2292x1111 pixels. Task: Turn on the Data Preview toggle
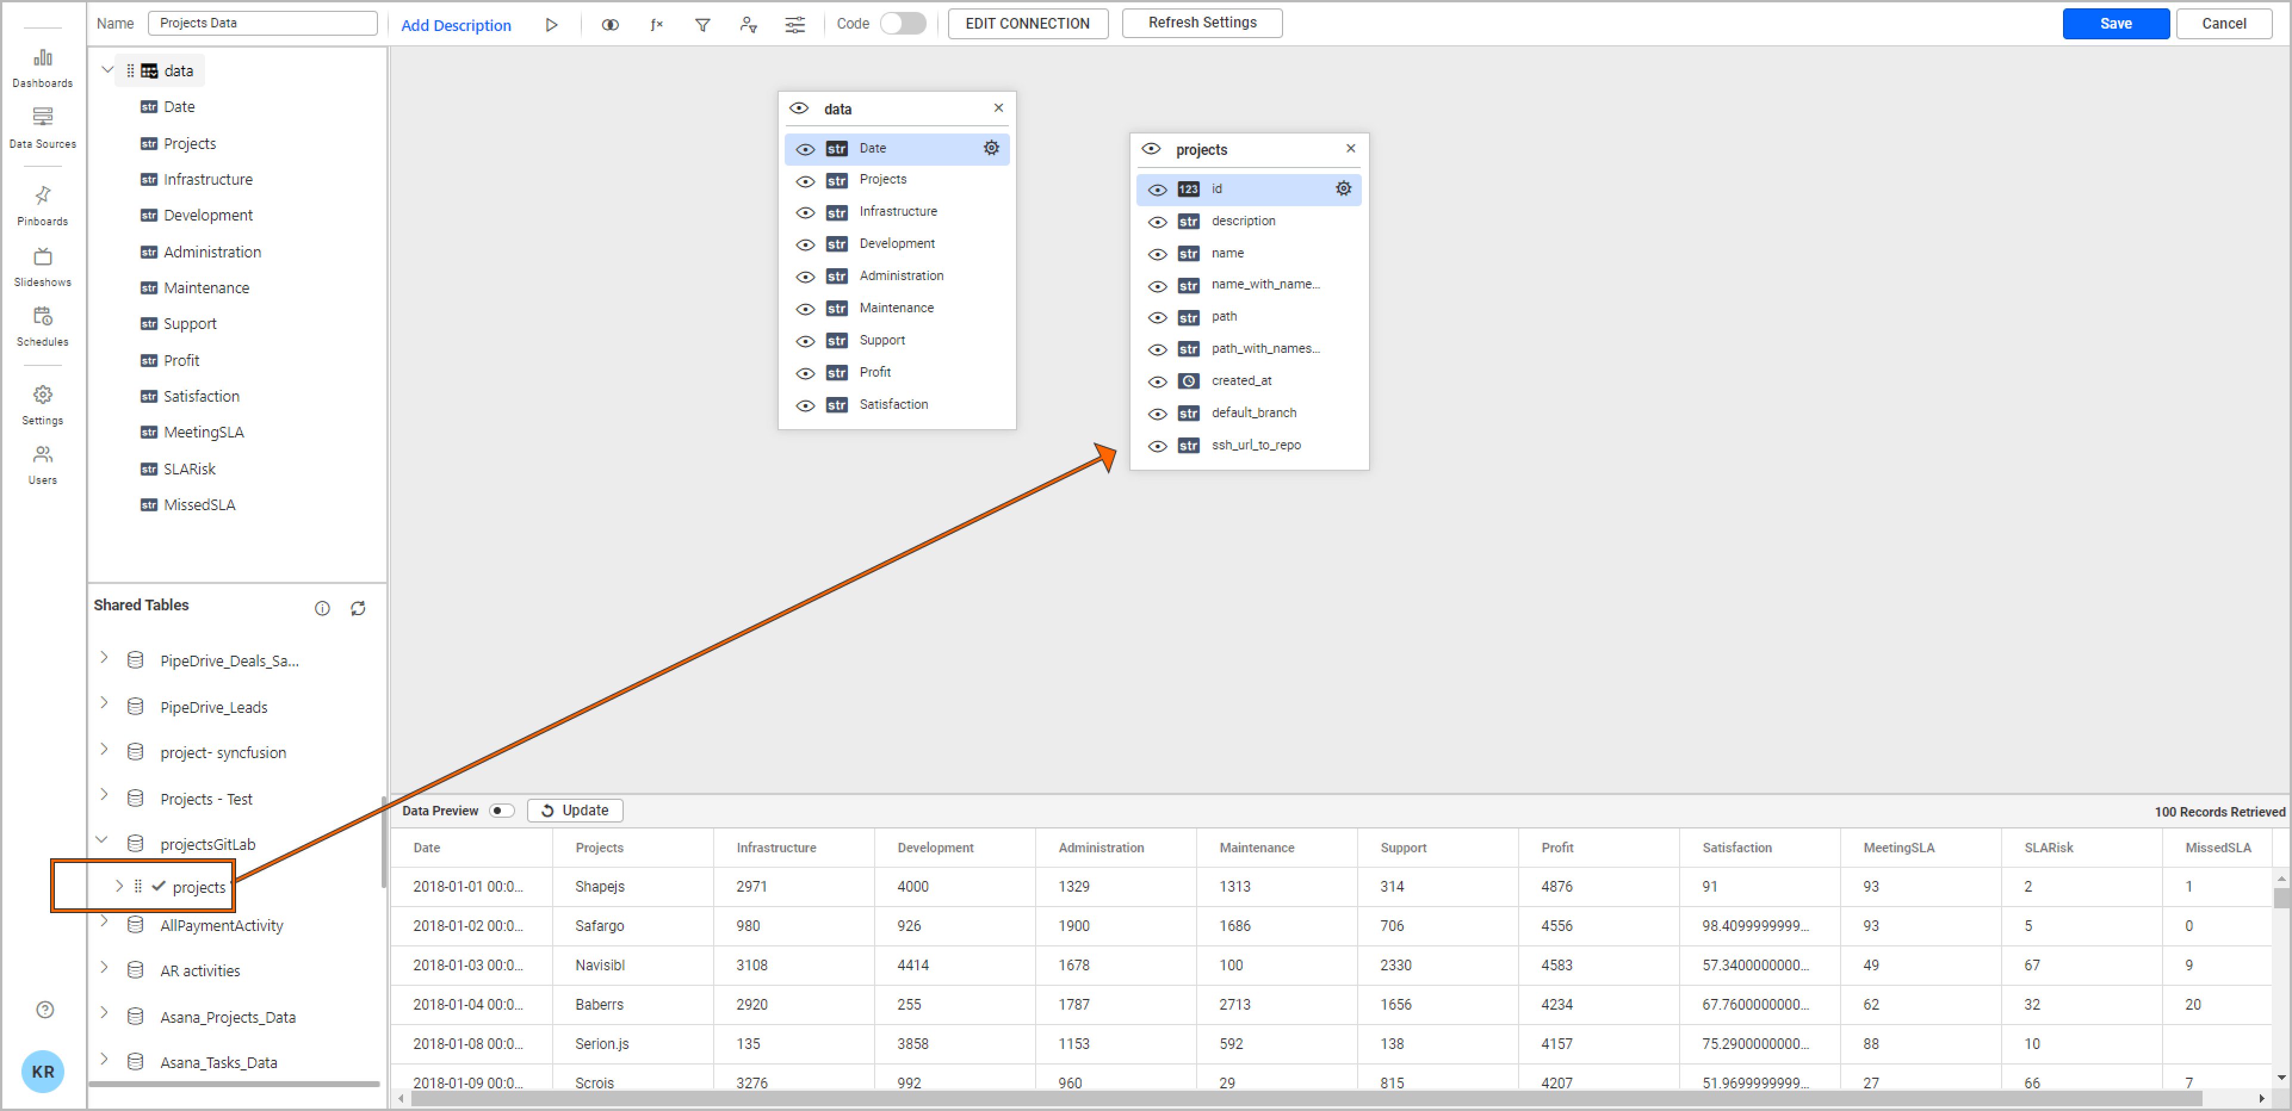(501, 811)
